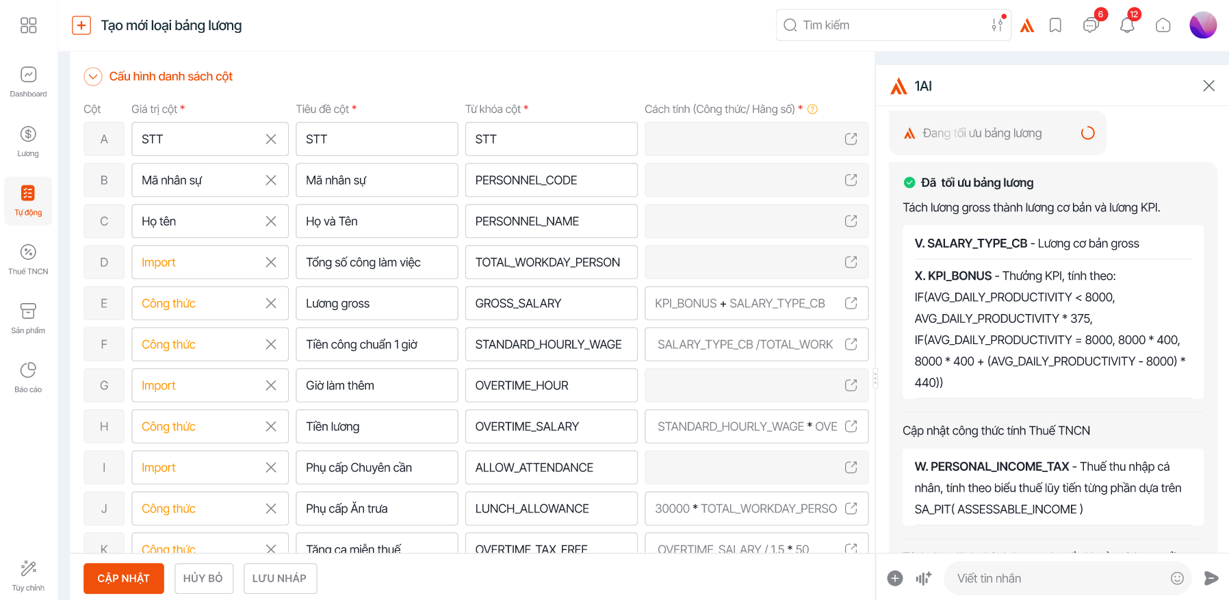Image resolution: width=1229 pixels, height=600 pixels.
Task: Go to Dashboard in the sidebar
Action: [28, 82]
